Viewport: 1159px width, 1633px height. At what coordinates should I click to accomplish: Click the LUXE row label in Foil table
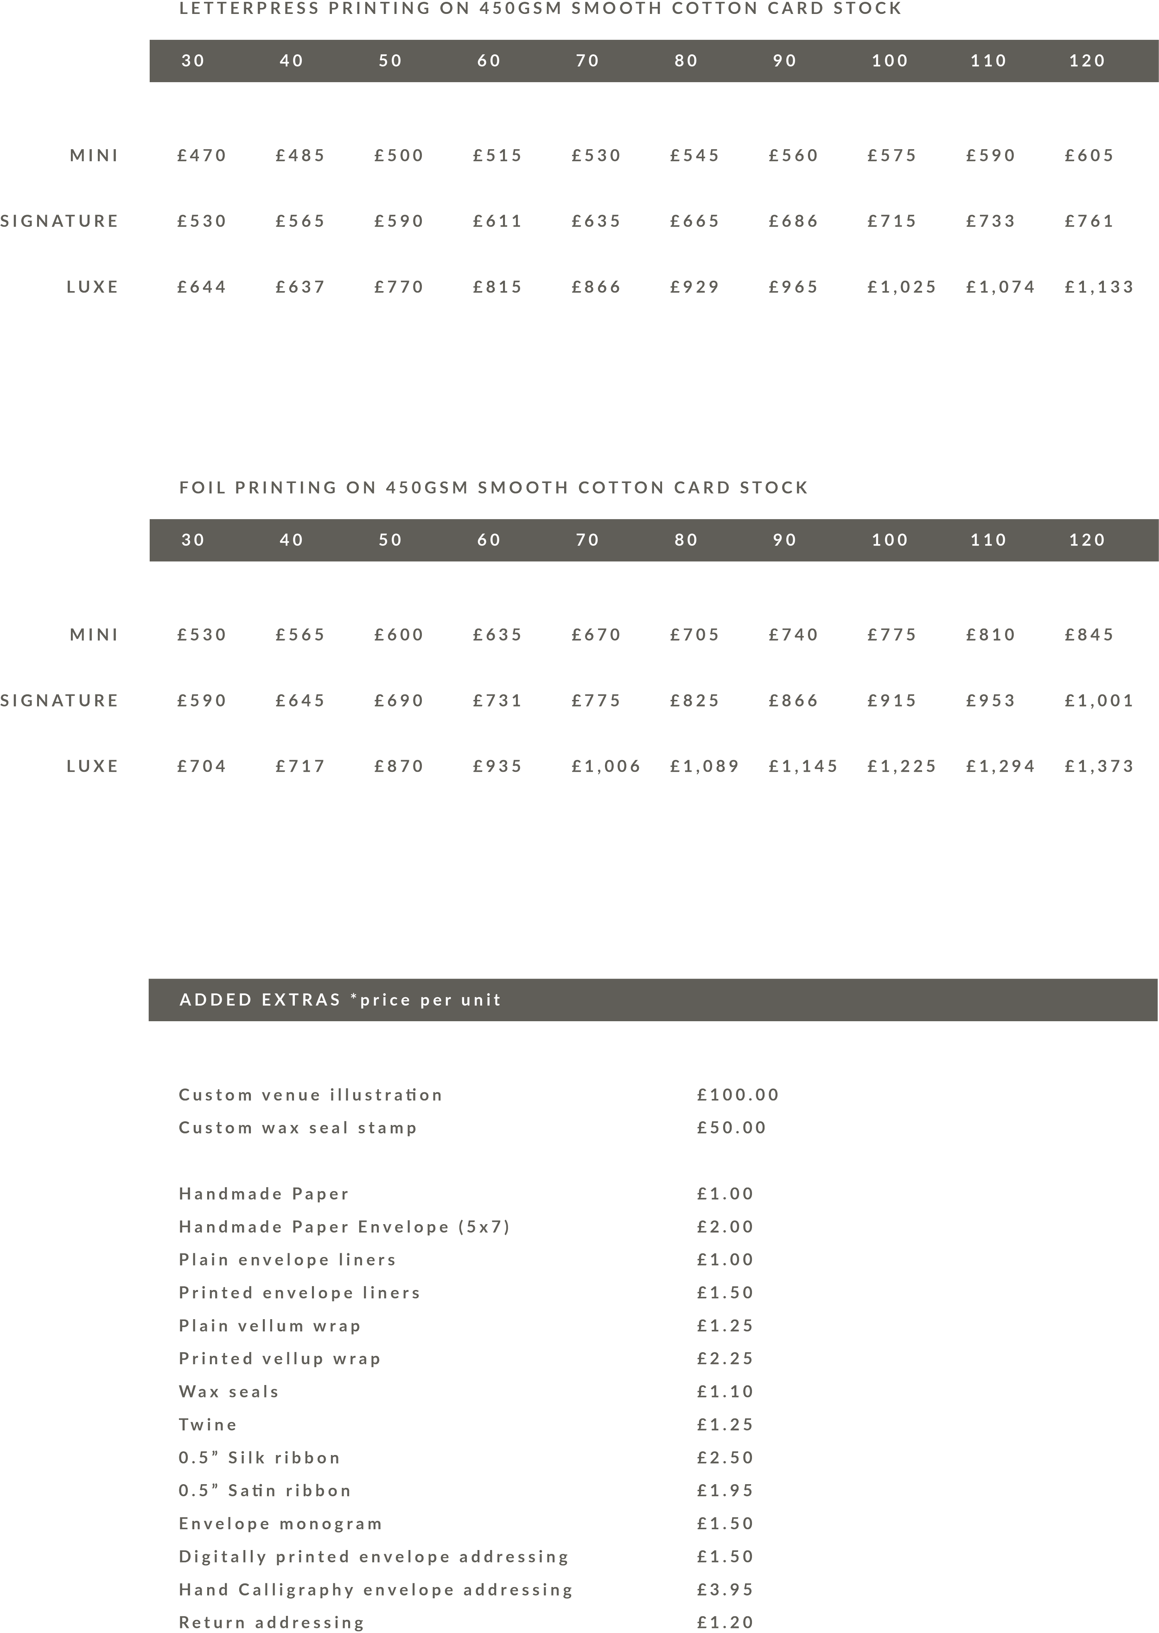click(92, 766)
